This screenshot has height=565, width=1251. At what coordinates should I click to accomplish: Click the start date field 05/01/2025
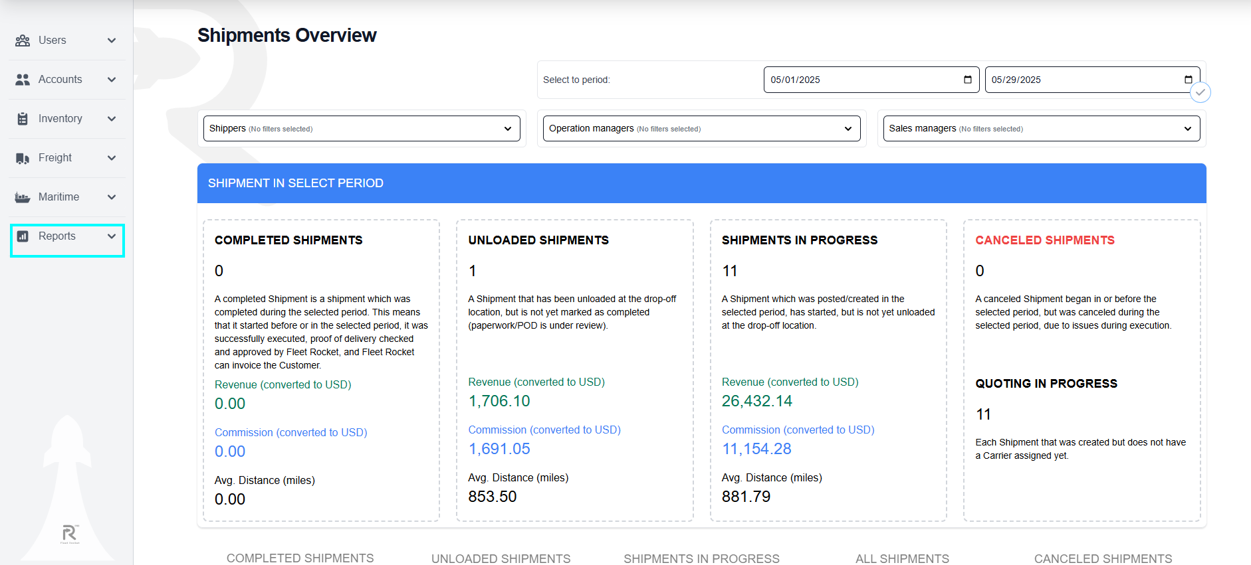click(x=871, y=80)
